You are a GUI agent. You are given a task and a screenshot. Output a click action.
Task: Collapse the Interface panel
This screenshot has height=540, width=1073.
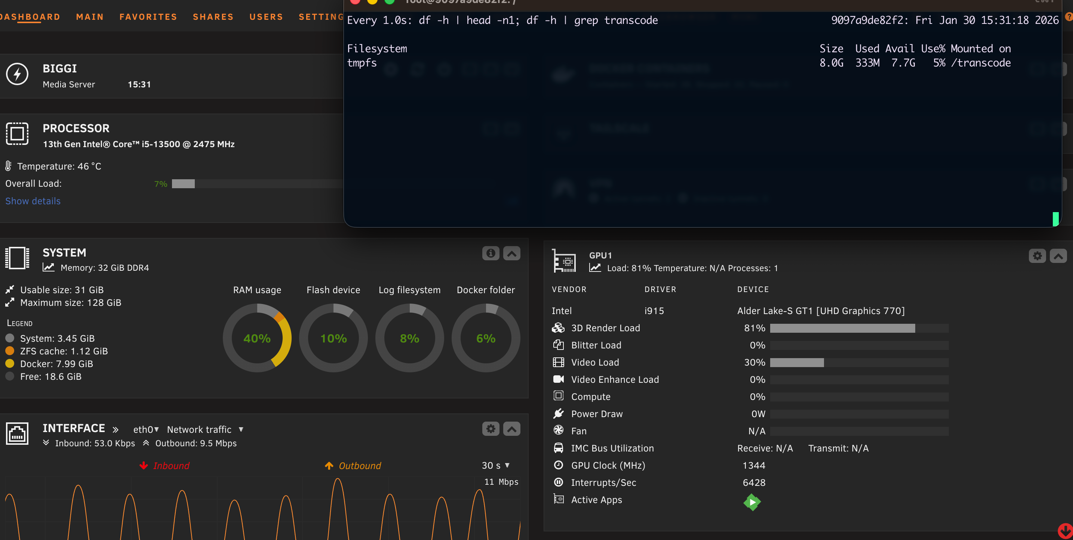(511, 428)
